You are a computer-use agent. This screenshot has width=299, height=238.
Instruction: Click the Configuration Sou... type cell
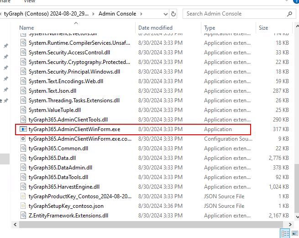pyautogui.click(x=228, y=139)
